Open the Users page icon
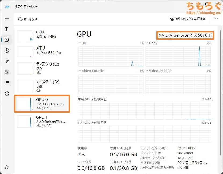The image size is (223, 174). [7, 72]
